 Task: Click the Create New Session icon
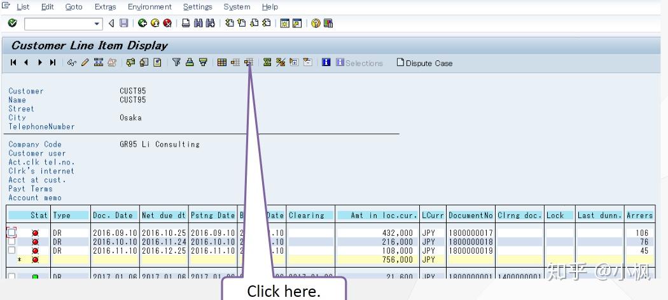point(284,23)
